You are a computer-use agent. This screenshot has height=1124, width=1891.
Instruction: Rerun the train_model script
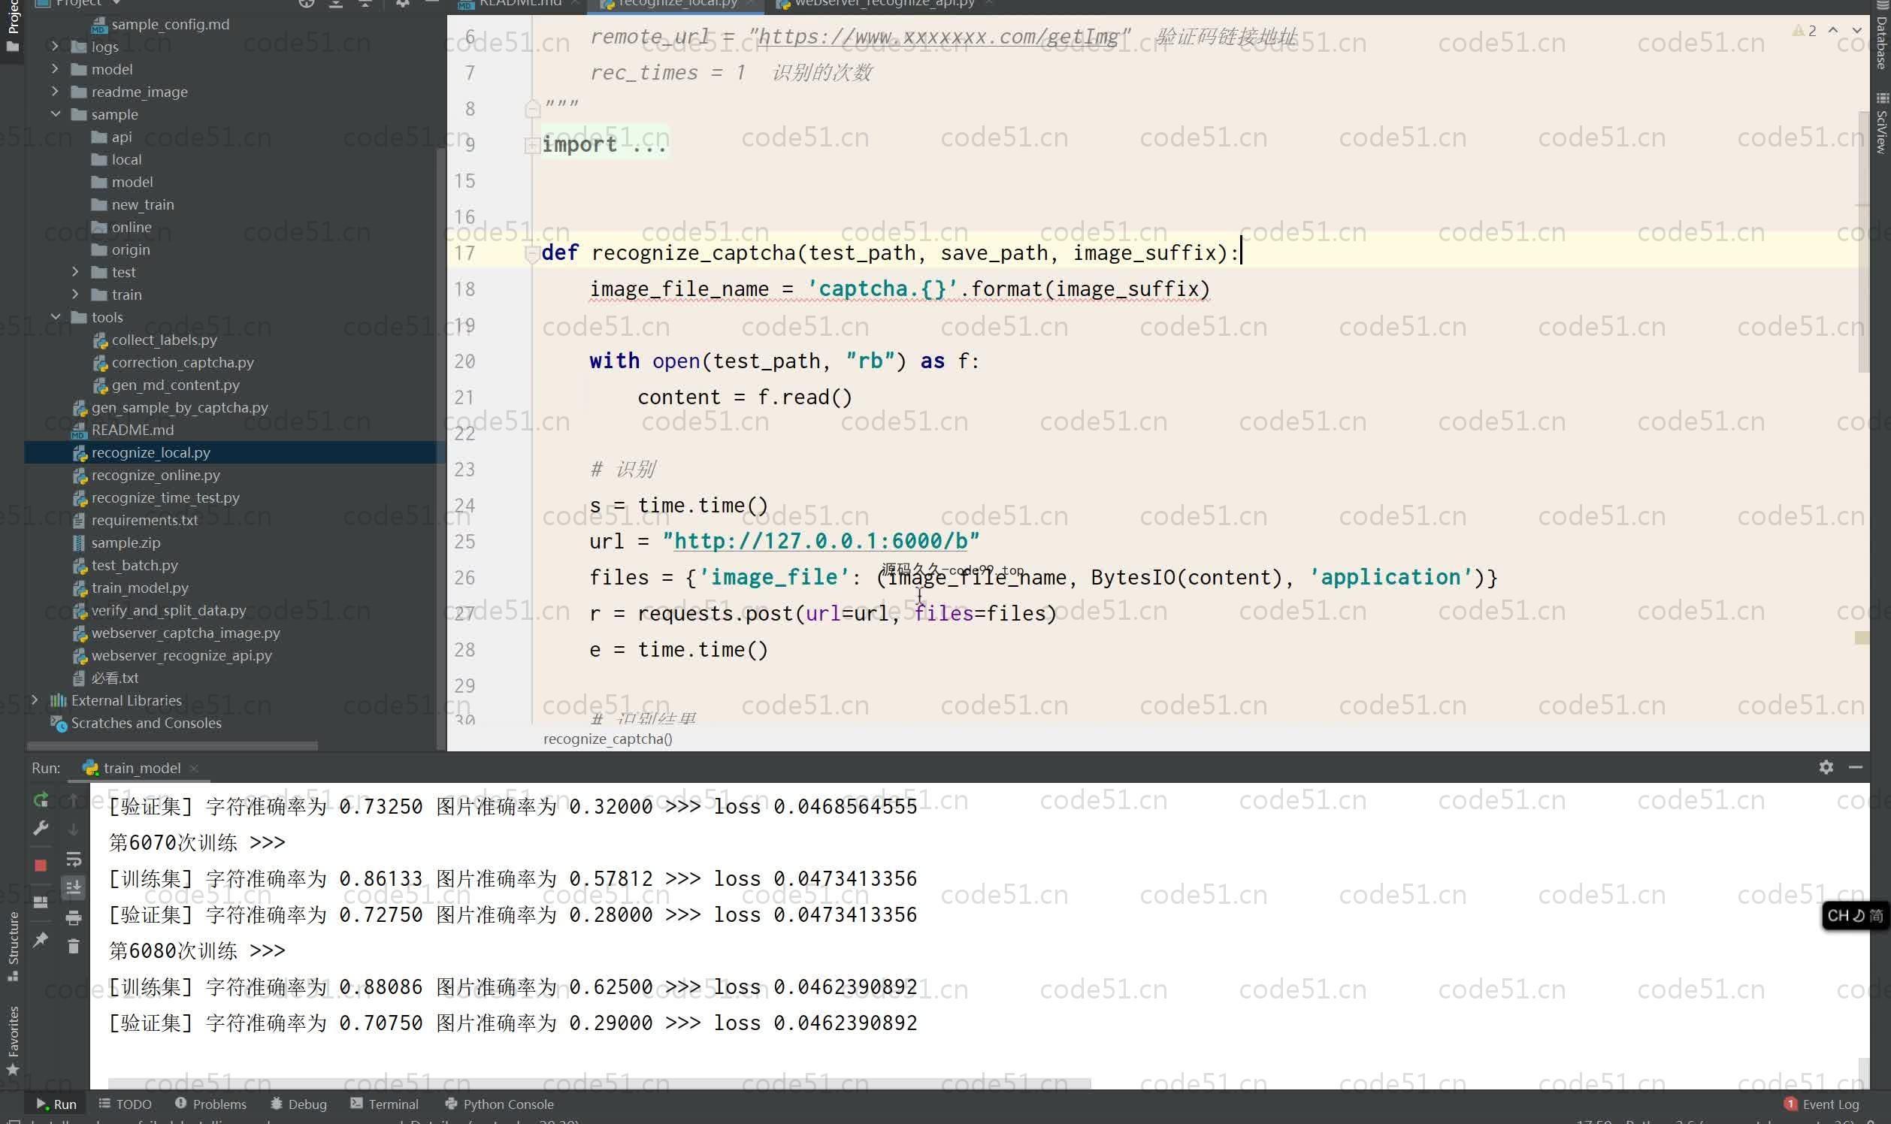41,800
